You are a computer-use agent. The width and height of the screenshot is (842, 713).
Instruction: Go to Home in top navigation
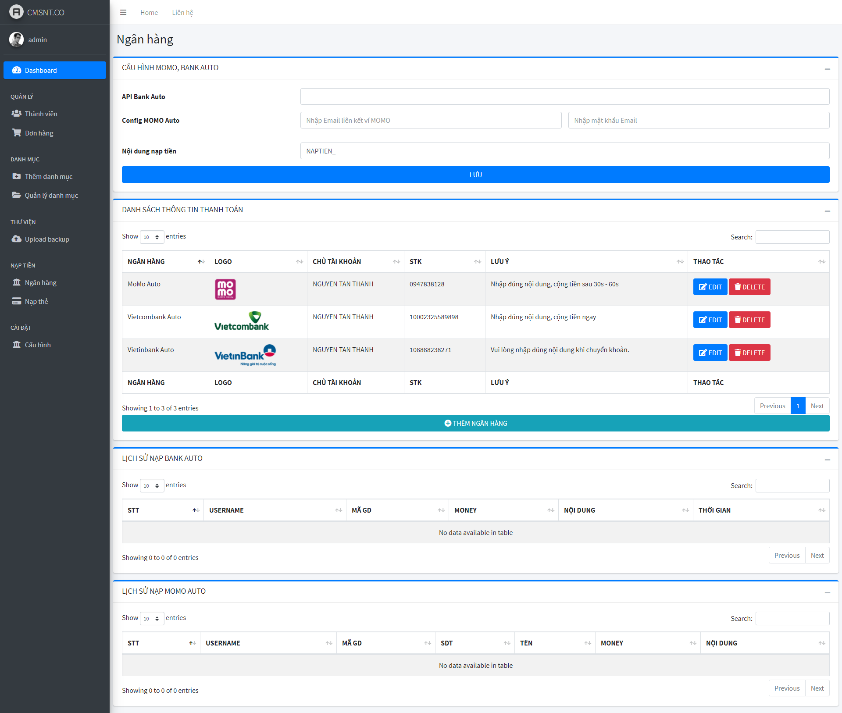[149, 12]
